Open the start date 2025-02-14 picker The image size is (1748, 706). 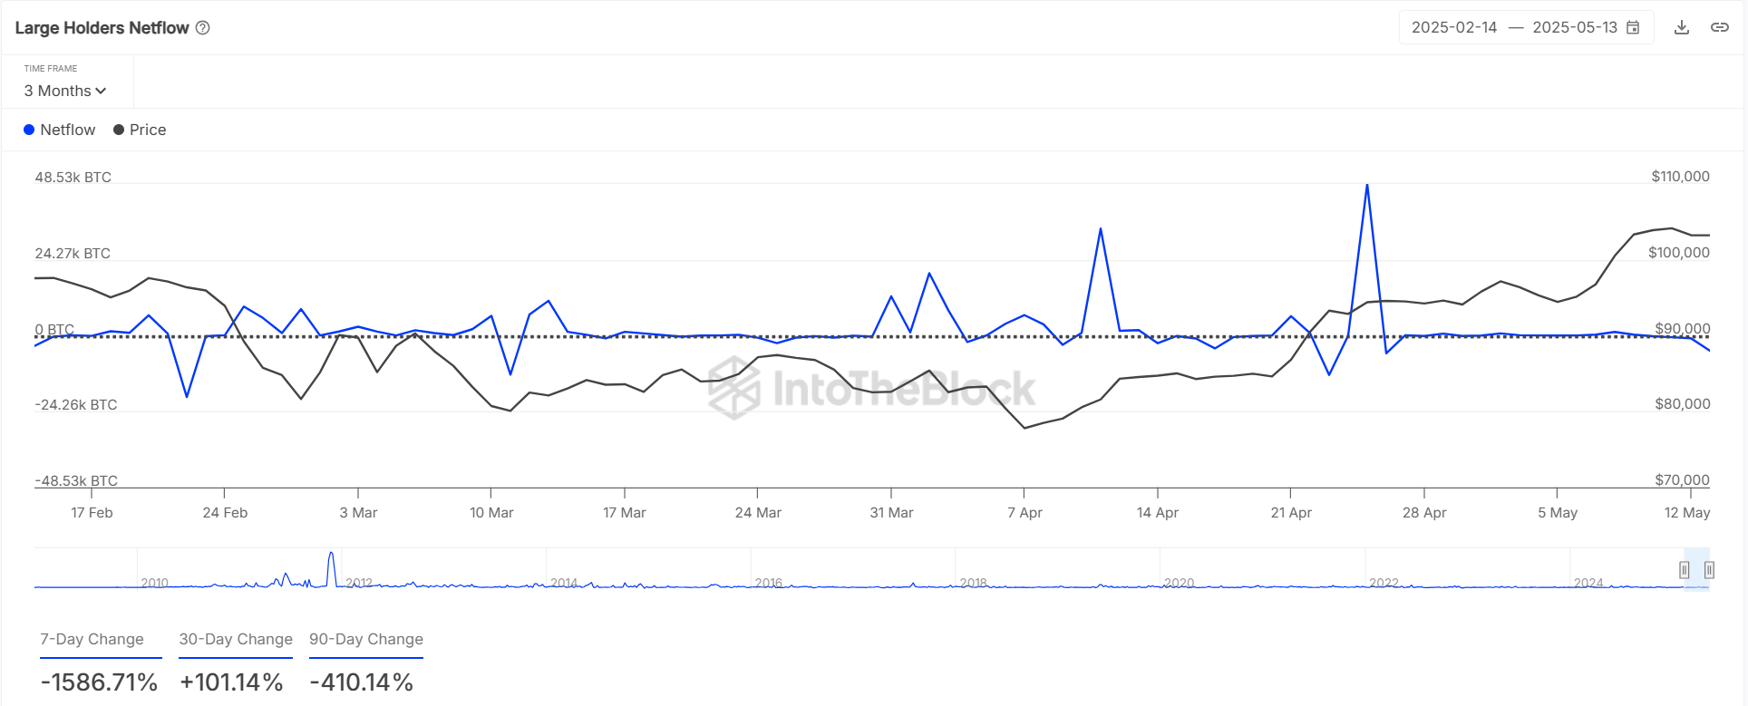(x=1454, y=27)
